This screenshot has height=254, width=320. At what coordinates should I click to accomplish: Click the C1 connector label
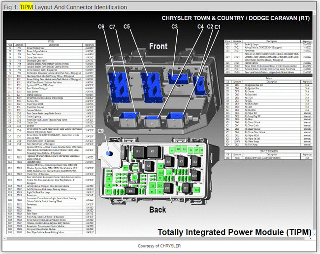218,27
